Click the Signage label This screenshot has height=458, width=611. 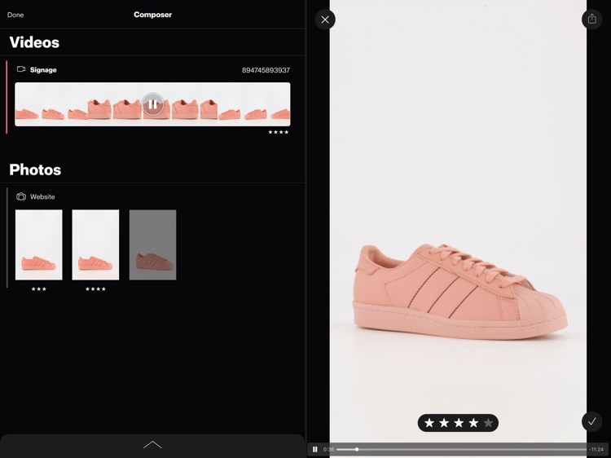pos(43,70)
